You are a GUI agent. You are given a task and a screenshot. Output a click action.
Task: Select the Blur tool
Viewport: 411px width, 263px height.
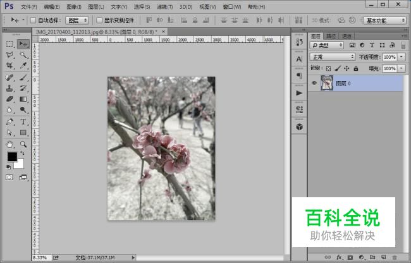9,110
